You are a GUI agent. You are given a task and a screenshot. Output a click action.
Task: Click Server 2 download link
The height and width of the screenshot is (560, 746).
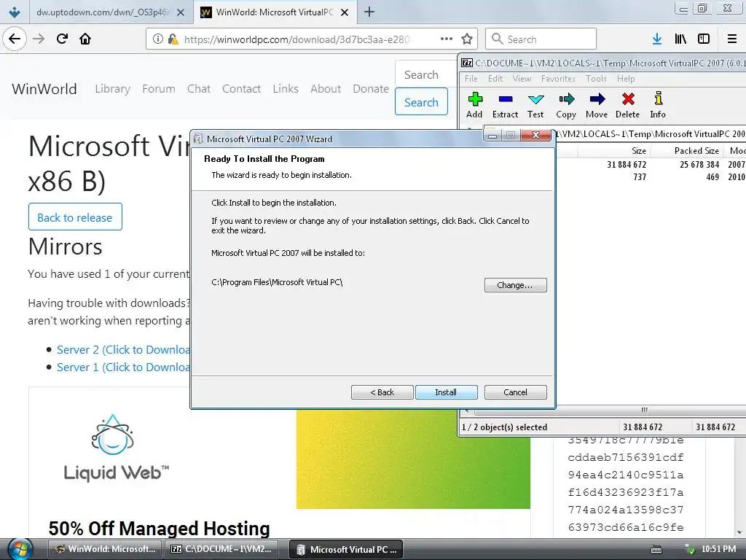(x=122, y=349)
